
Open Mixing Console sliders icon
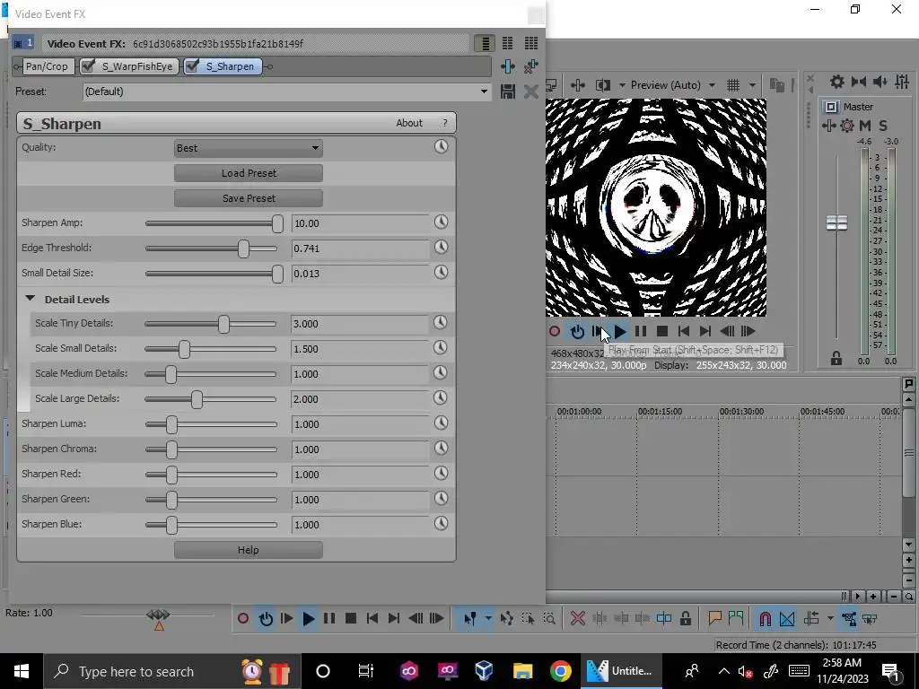pyautogui.click(x=902, y=82)
